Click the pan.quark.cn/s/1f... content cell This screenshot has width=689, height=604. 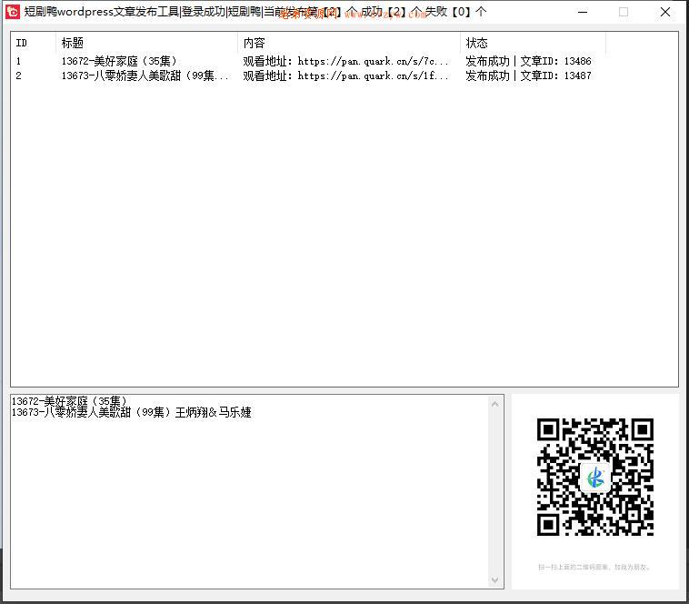pyautogui.click(x=345, y=75)
